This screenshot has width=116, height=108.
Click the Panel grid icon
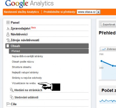coord(8,22)
